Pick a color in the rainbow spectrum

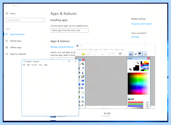click(138, 84)
